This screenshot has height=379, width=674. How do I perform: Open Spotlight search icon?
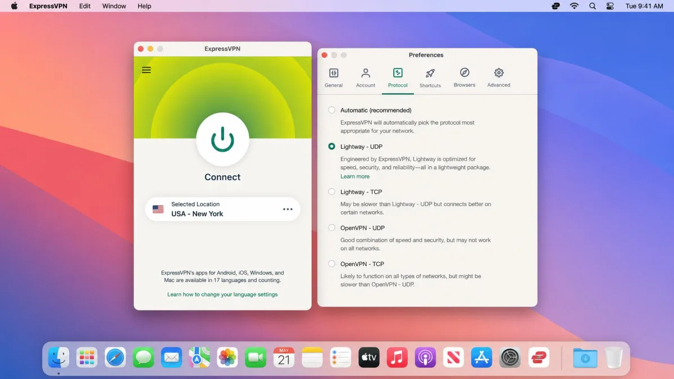[593, 6]
